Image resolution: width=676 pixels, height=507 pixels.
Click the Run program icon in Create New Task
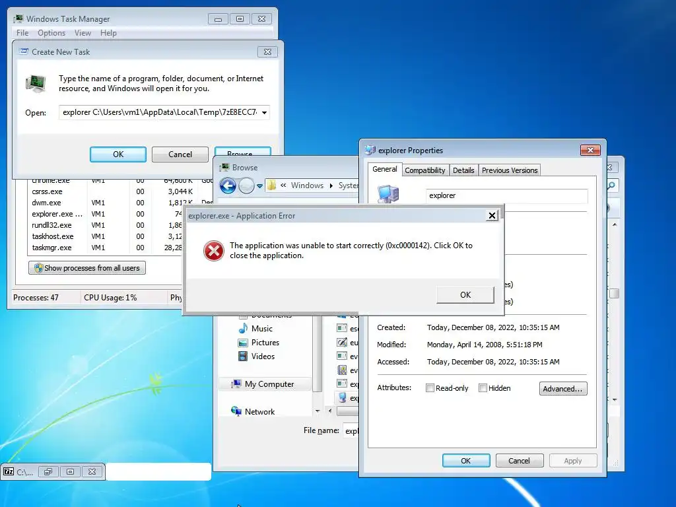pos(36,84)
